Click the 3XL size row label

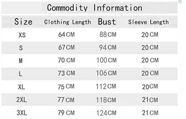point(22,113)
